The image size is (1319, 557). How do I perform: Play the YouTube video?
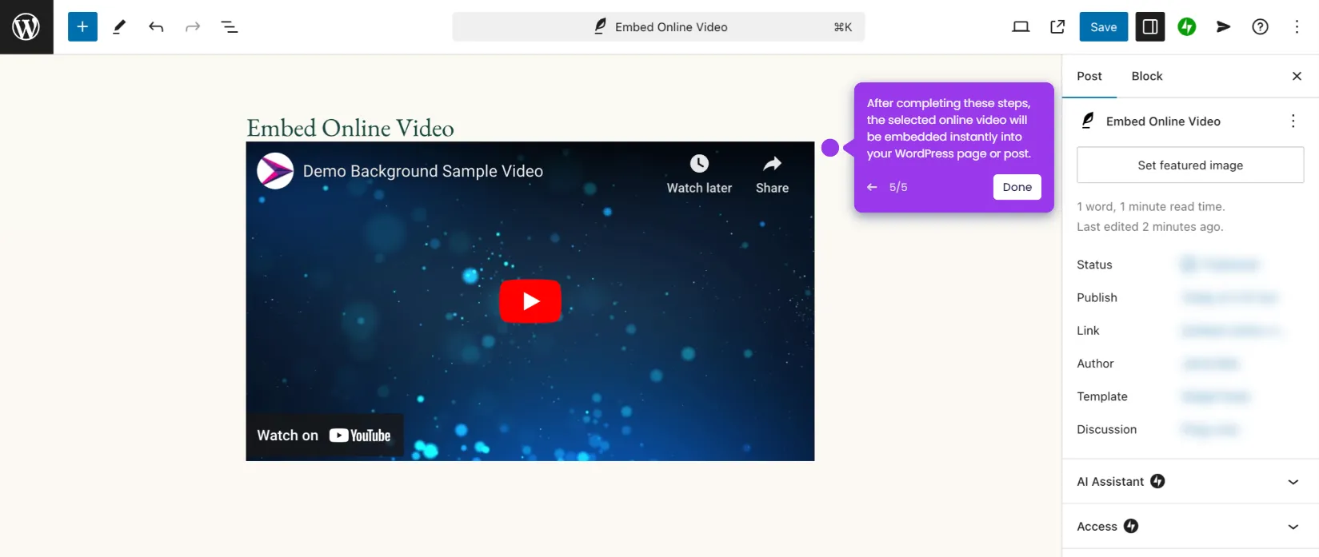pos(530,301)
